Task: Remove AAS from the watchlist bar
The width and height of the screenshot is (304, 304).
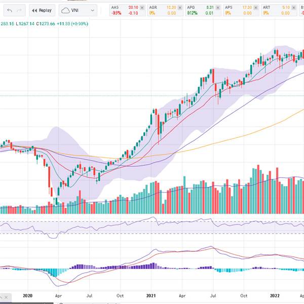Action: click(x=142, y=8)
